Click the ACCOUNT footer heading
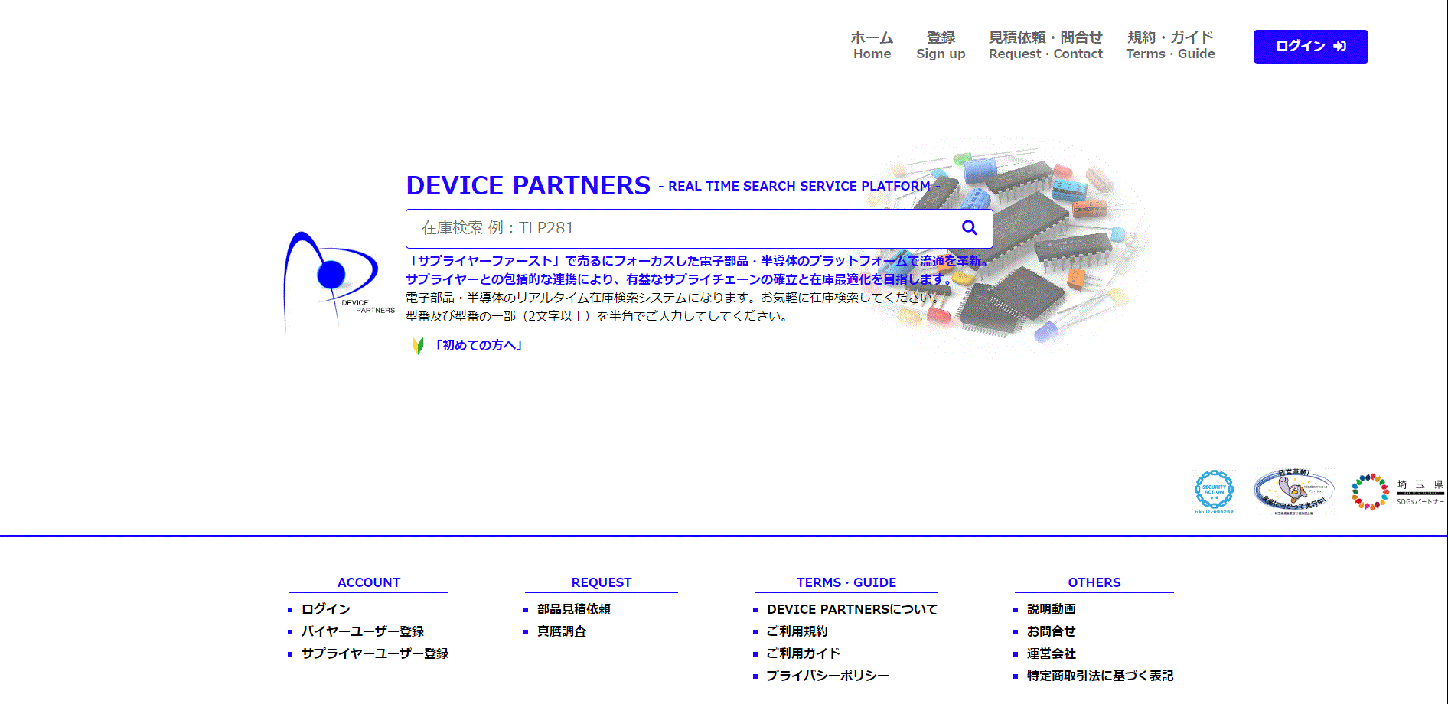This screenshot has height=704, width=1448. tap(369, 582)
